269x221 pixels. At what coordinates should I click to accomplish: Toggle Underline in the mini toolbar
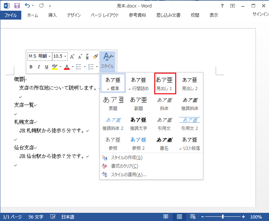(47, 67)
